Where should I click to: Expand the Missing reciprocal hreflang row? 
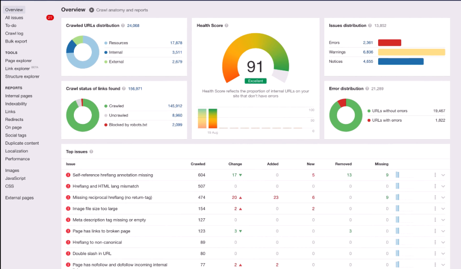coord(443,198)
